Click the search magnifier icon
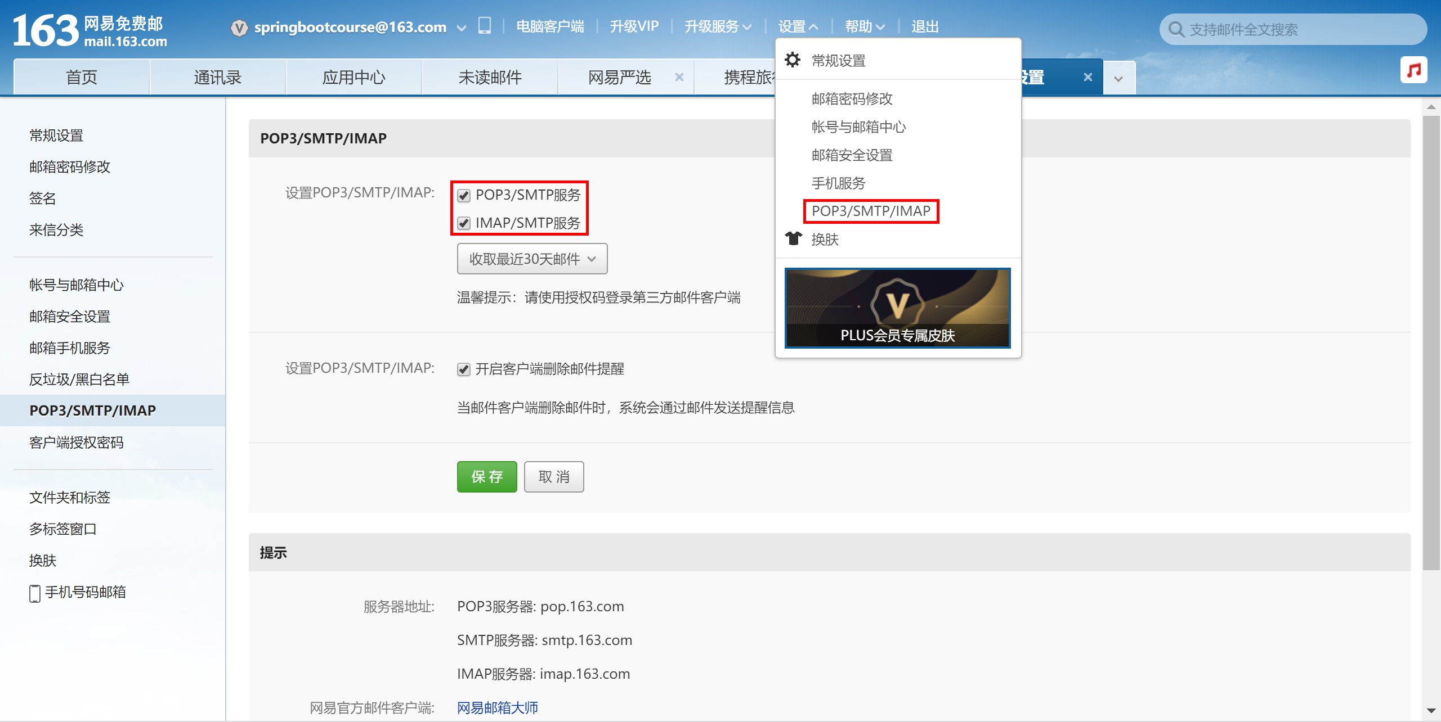 click(1176, 29)
